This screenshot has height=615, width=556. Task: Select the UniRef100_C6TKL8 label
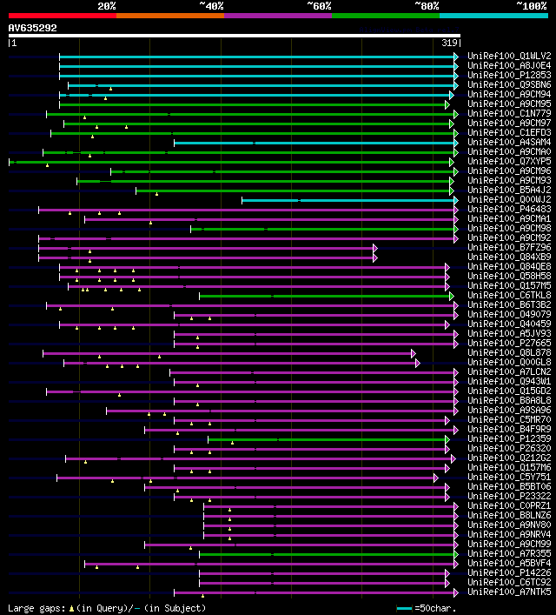click(x=509, y=296)
